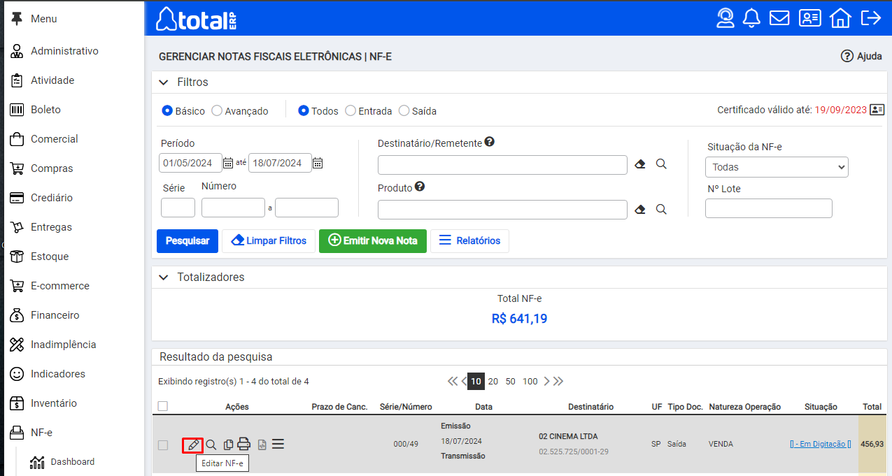
Task: Click the Pesquisar button
Action: click(x=187, y=240)
